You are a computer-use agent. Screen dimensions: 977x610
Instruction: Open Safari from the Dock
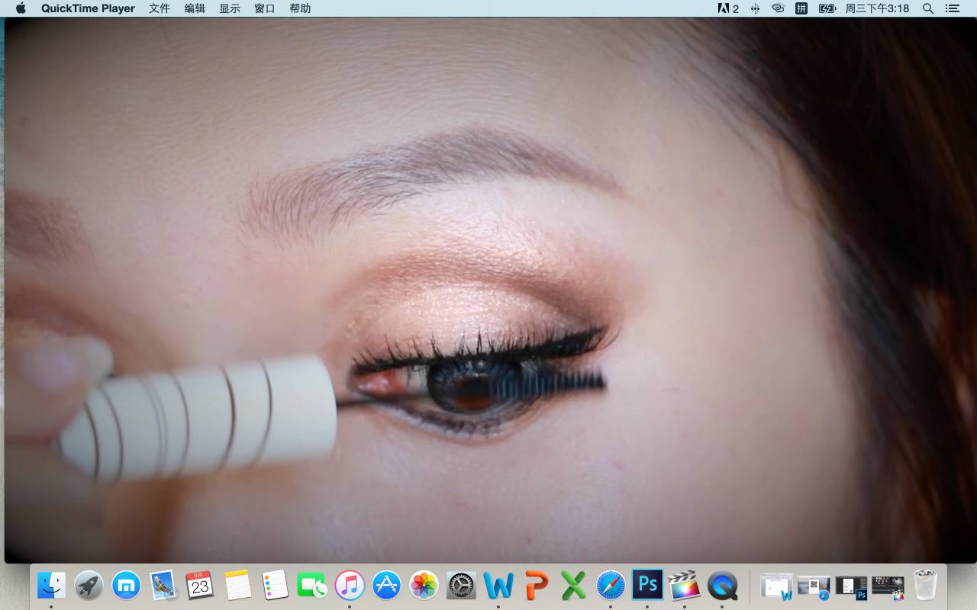click(611, 586)
